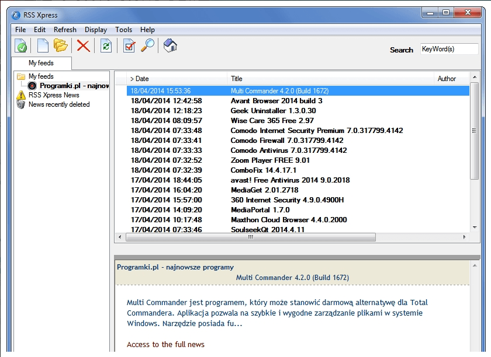
Task: Select the 360 Internet Security 4.9.0.4900H row
Action: (x=298, y=200)
